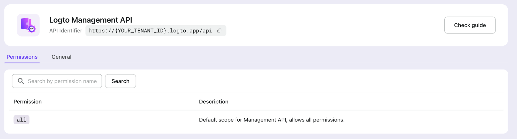Click the {YOUR_TENANT_ID} placeholder in identifier
The image size is (517, 139).
coord(141,31)
